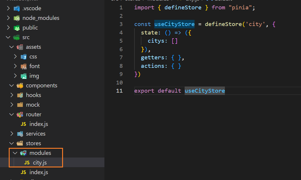Collapse the stores folder chevron
The width and height of the screenshot is (301, 180).
point(11,143)
